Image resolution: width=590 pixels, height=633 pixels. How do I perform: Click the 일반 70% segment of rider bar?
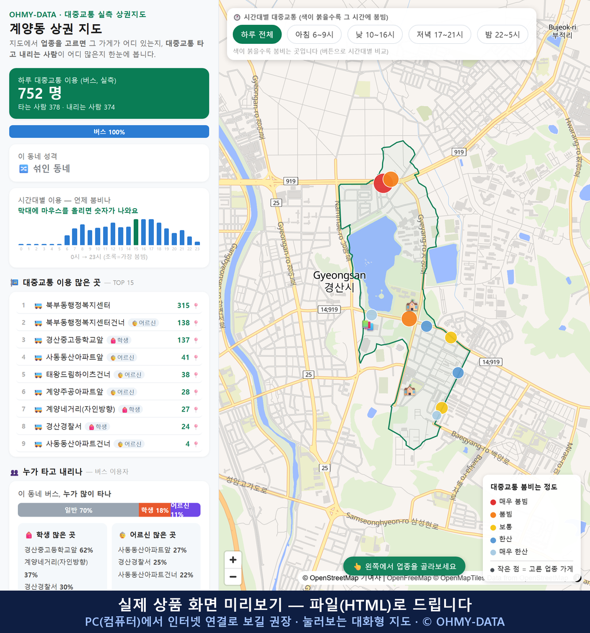click(x=78, y=510)
